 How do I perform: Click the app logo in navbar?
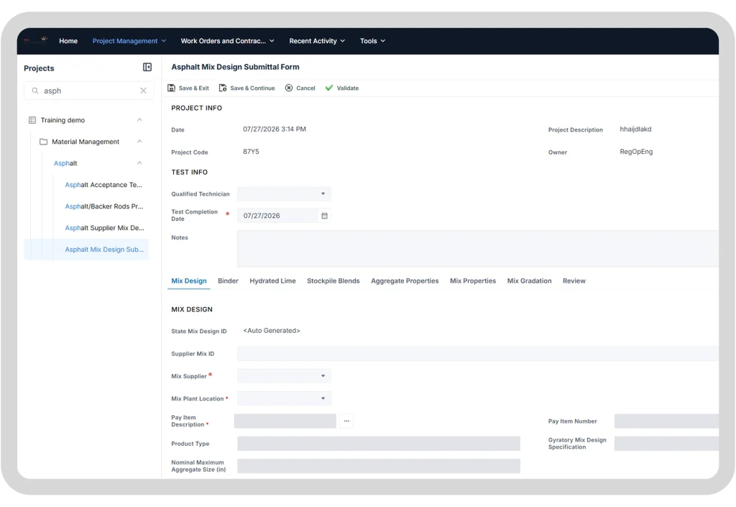pos(37,40)
